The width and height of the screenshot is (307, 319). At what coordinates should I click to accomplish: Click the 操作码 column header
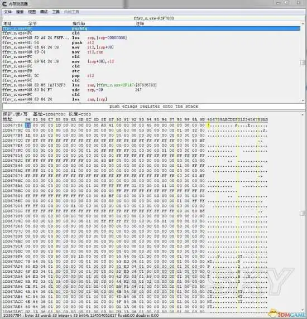[79, 23]
